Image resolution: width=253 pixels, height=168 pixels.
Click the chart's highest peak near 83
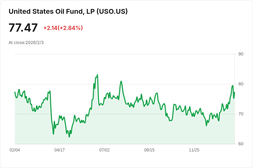click(x=97, y=75)
